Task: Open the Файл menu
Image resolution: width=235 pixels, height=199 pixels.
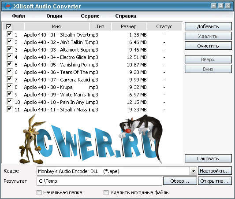Action: click(x=19, y=16)
